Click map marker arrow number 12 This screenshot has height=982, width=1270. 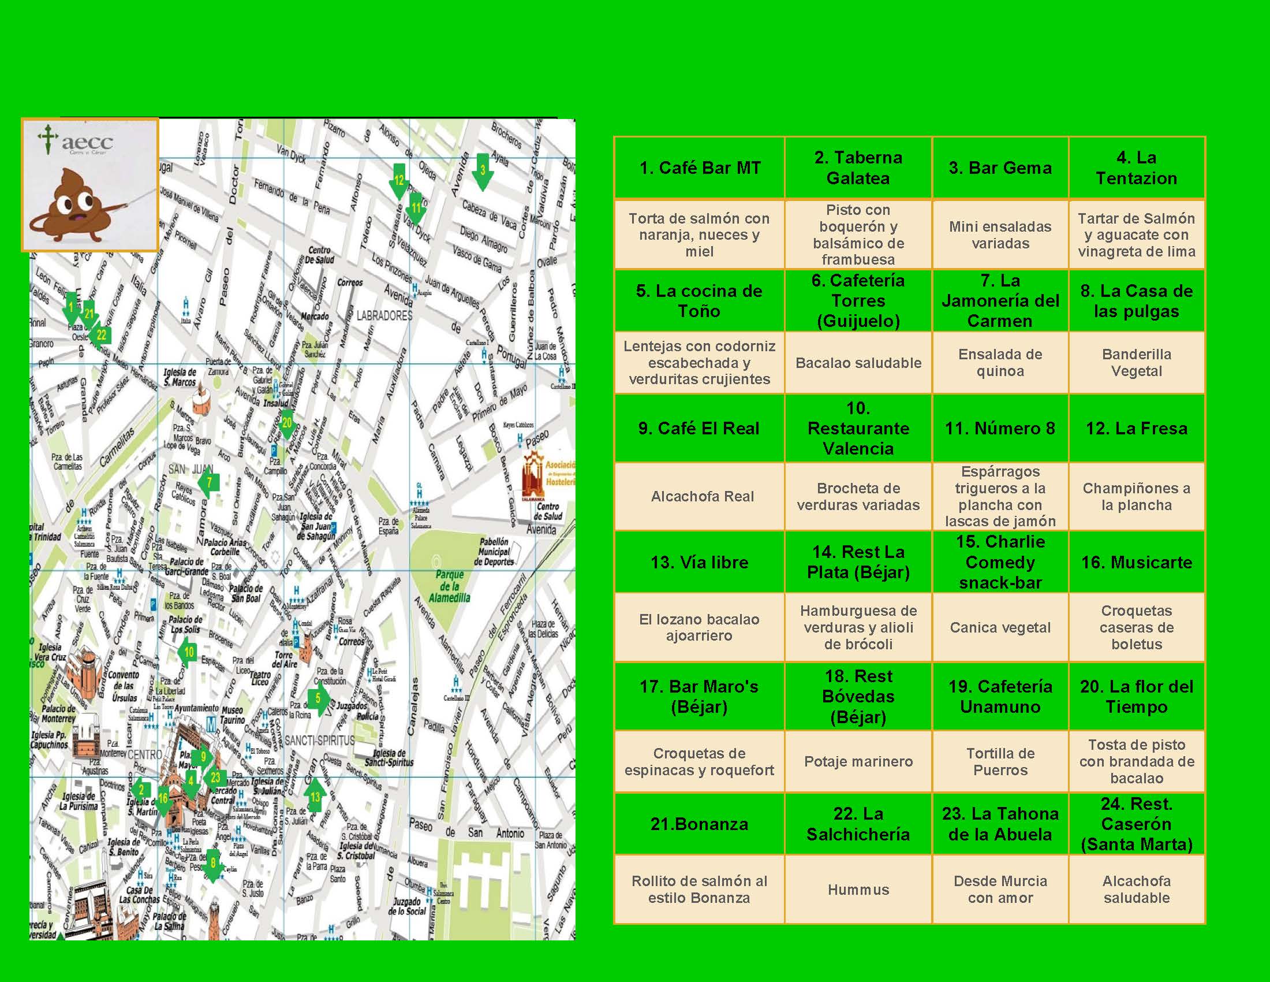point(398,181)
